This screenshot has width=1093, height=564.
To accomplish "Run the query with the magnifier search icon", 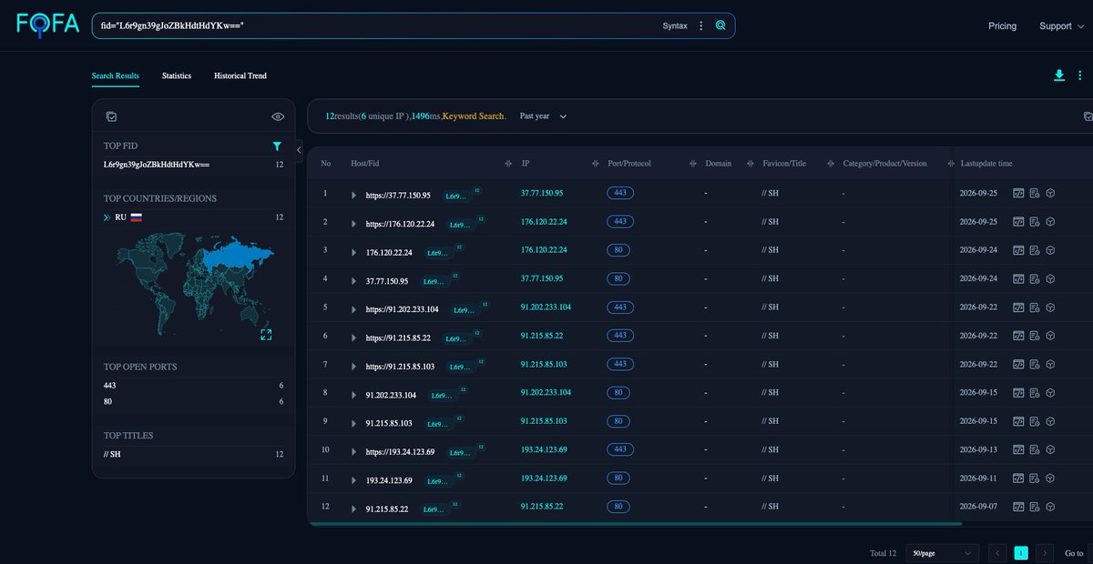I will pyautogui.click(x=720, y=25).
